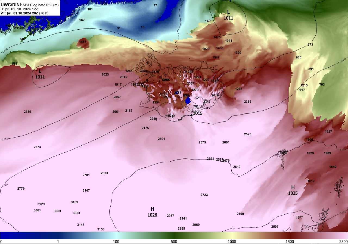Click the H 1025 high pressure label
Viewport: 348px width, 244px height.
293,190
